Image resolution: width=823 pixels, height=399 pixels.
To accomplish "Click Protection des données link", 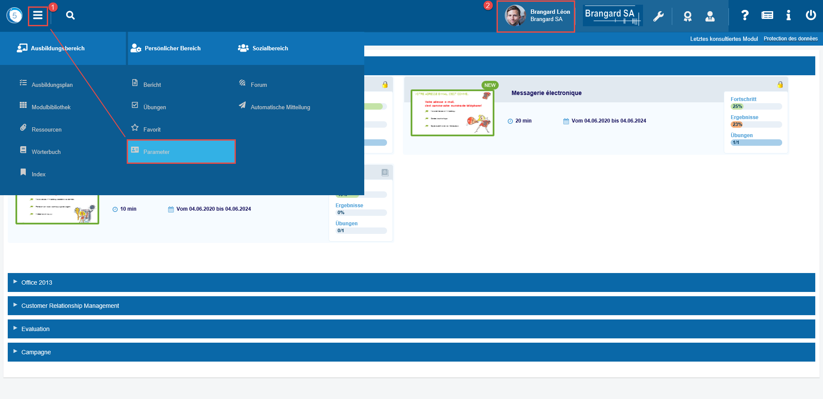I will pyautogui.click(x=790, y=39).
